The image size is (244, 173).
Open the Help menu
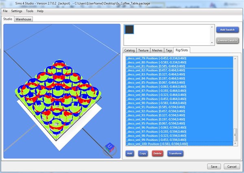coord(40,11)
